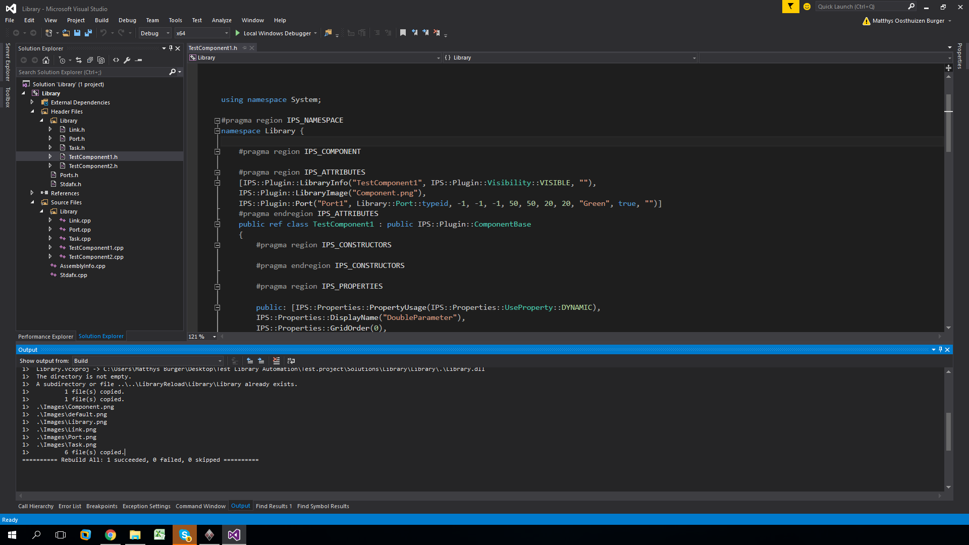
Task: Toggle Show All Files in Solution Explorer
Action: 101,60
